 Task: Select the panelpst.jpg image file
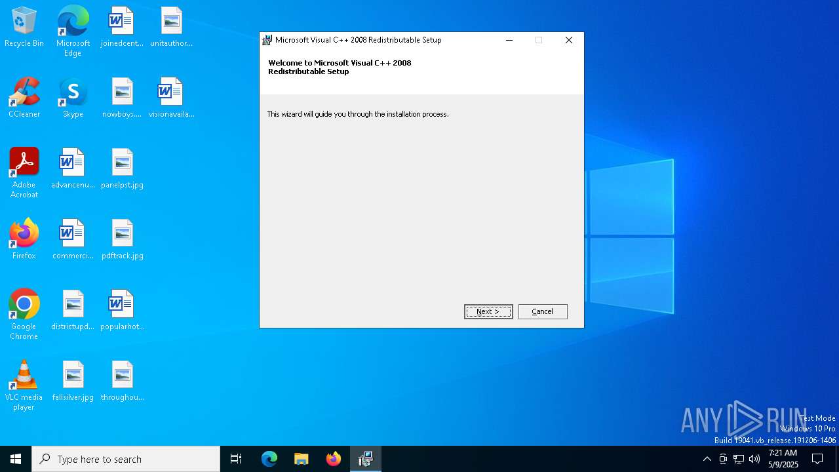coord(122,168)
